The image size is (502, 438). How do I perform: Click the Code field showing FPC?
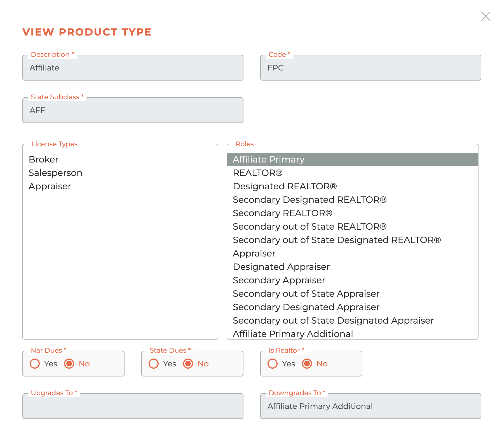370,68
